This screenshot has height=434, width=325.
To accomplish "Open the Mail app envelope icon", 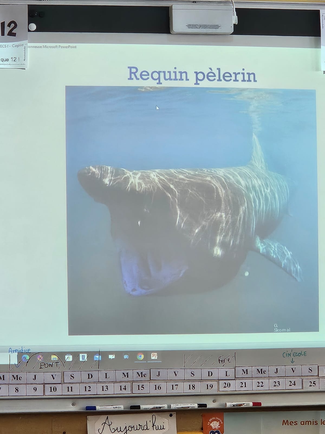I will [x=97, y=358].
